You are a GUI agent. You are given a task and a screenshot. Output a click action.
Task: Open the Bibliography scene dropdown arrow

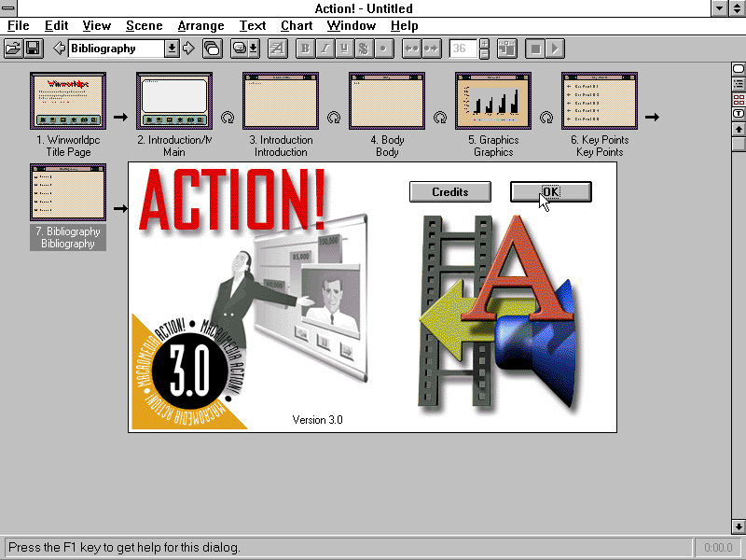coord(172,49)
